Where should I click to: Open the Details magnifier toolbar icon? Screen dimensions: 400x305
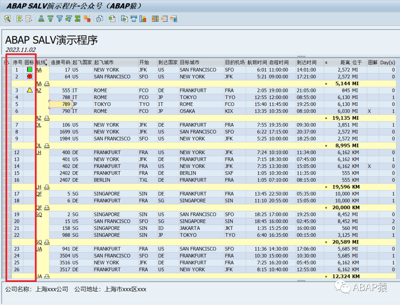(7, 19)
